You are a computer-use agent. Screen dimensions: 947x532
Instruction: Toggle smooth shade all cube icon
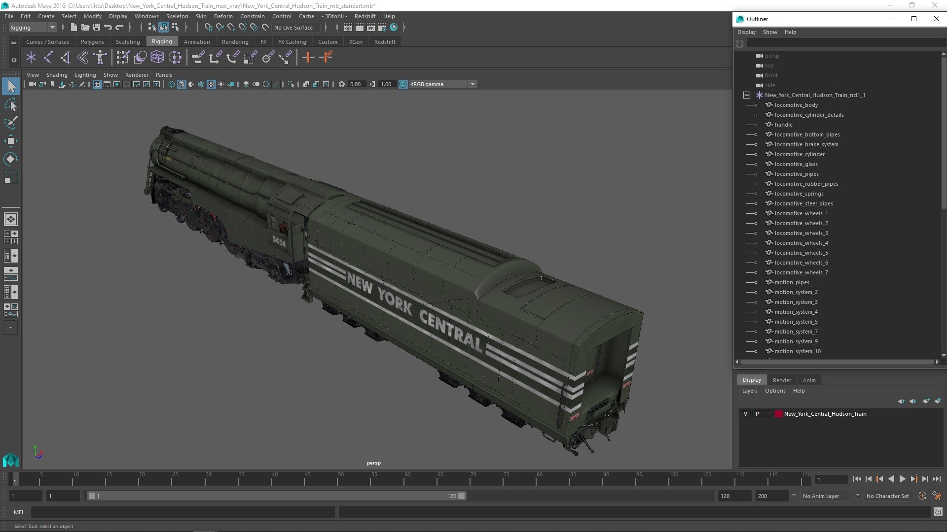click(182, 84)
